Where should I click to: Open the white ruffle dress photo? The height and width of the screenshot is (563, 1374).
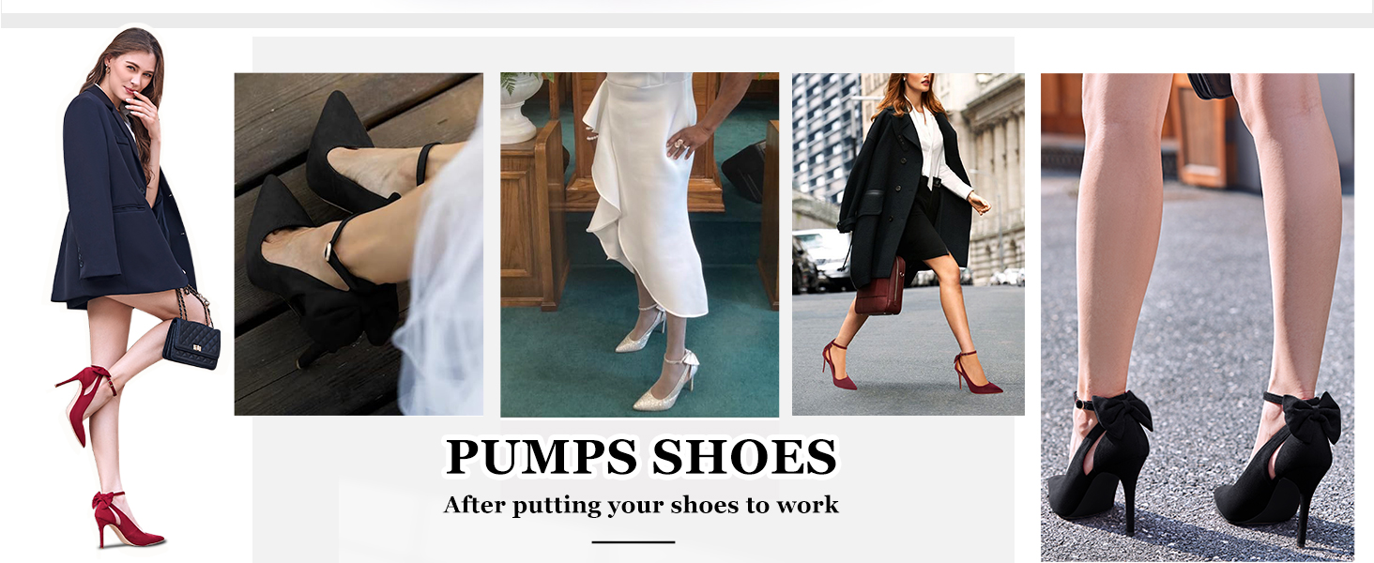click(x=639, y=245)
